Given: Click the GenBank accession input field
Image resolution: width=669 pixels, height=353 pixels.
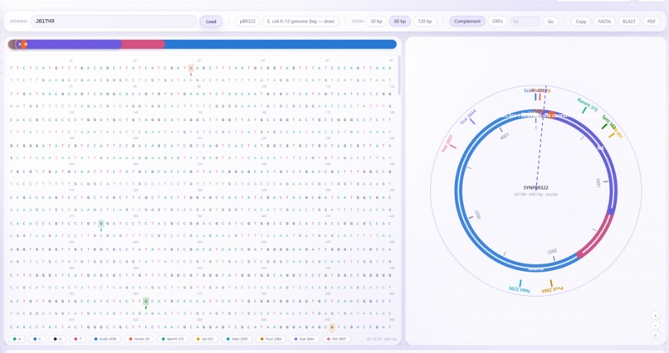Looking at the screenshot, I should (114, 22).
